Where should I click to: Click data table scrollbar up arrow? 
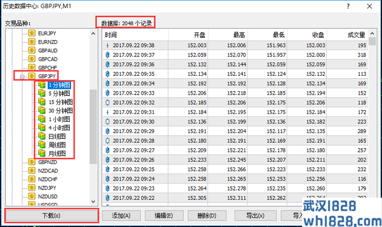[372, 34]
